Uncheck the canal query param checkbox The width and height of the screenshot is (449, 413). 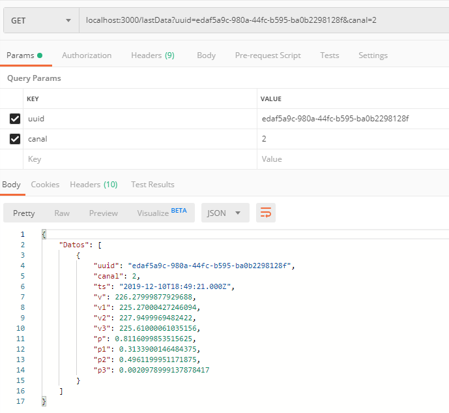point(15,139)
